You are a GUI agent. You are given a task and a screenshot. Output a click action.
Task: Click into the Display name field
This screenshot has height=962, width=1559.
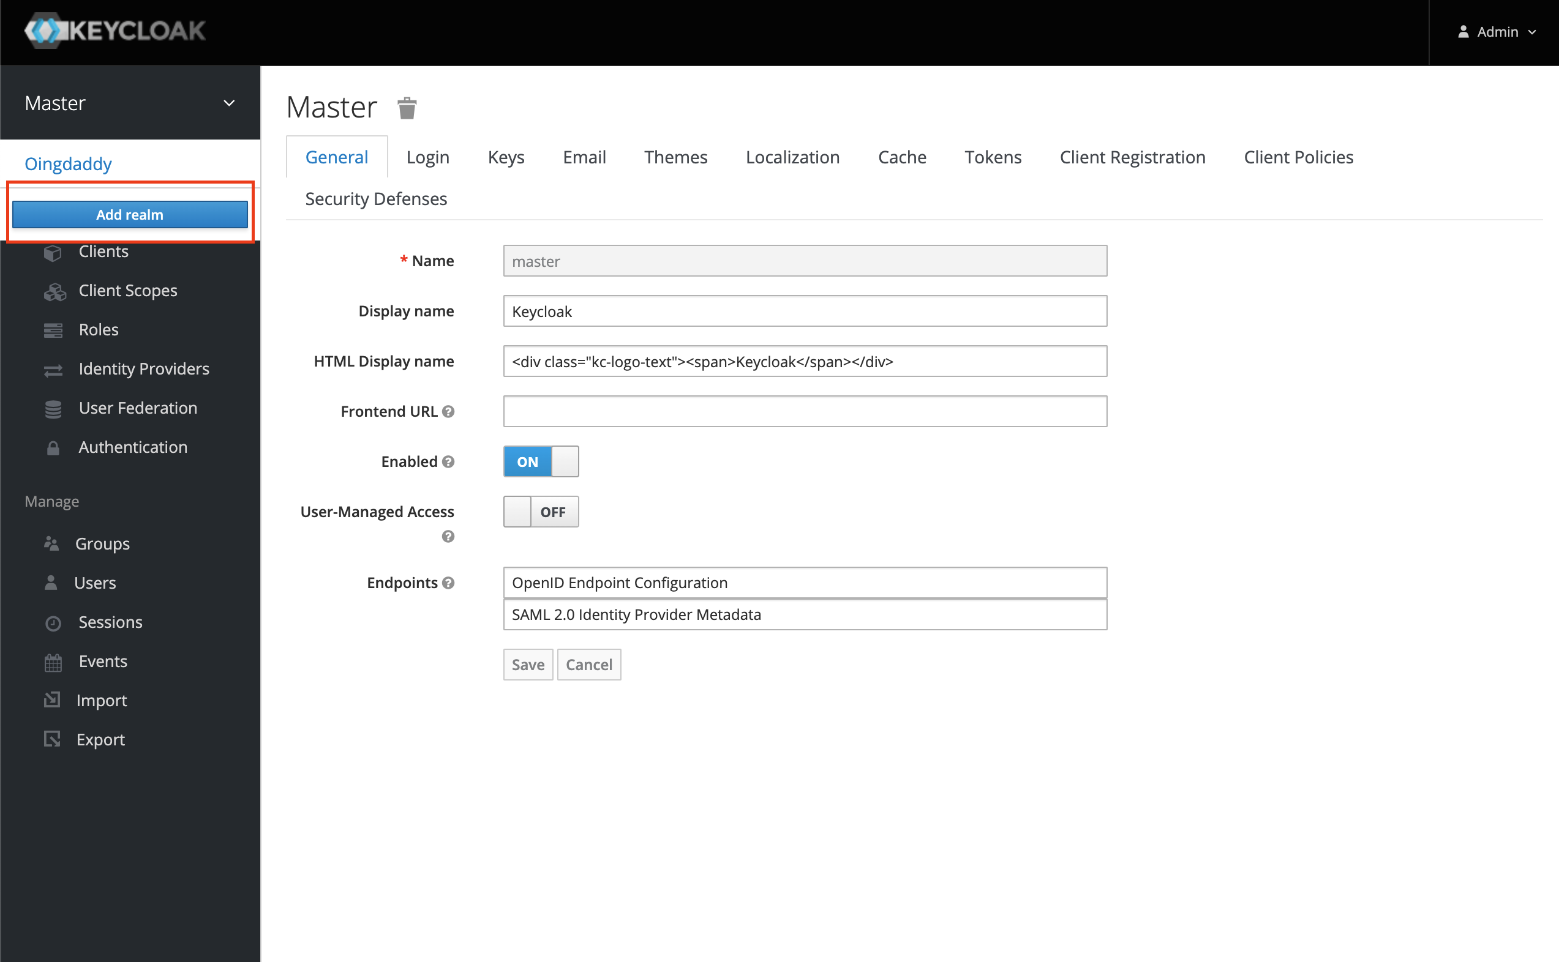[x=805, y=311]
